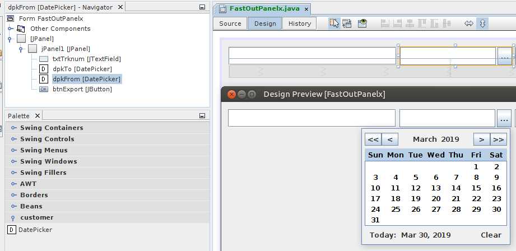Minimize the Palette panel
The width and height of the screenshot is (516, 251).
tap(202, 116)
